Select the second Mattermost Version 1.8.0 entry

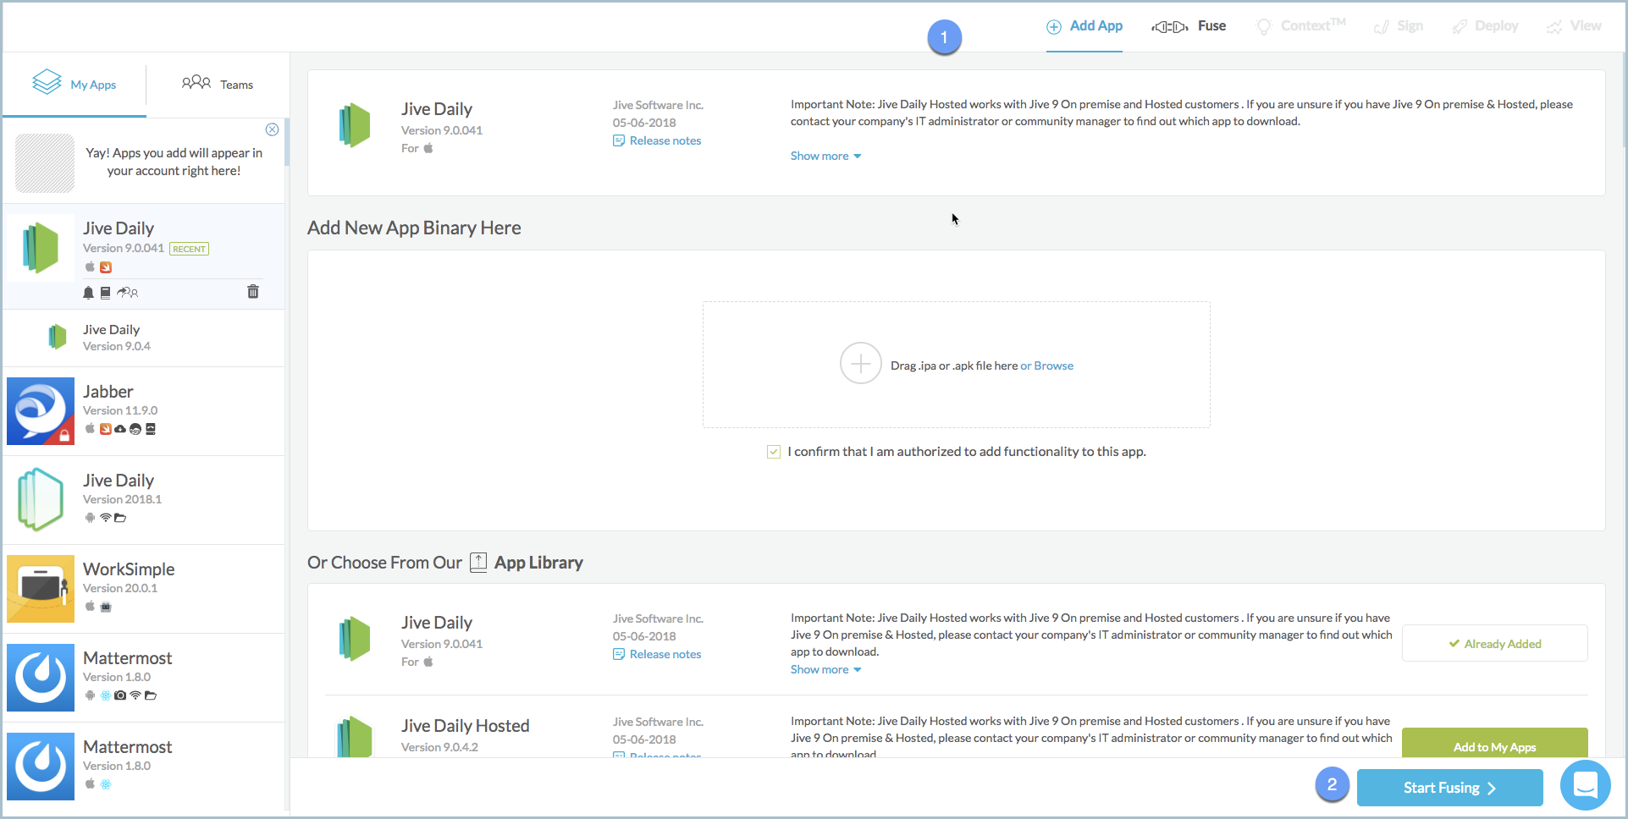144,767
